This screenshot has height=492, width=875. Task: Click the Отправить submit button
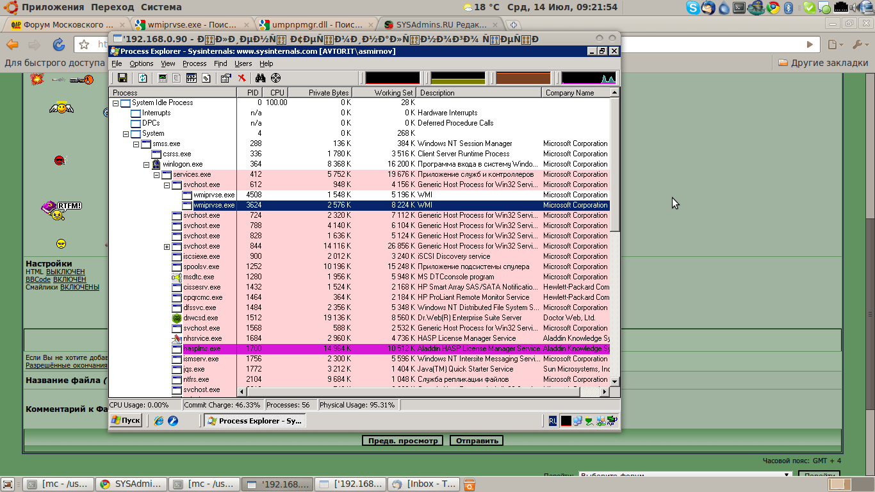tap(477, 440)
